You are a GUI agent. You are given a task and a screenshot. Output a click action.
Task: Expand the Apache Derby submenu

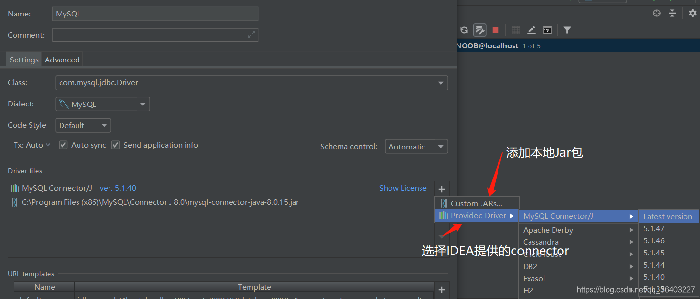tap(578, 230)
